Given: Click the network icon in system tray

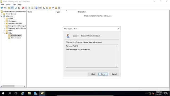Looking at the screenshot, I should click(x=150, y=93).
